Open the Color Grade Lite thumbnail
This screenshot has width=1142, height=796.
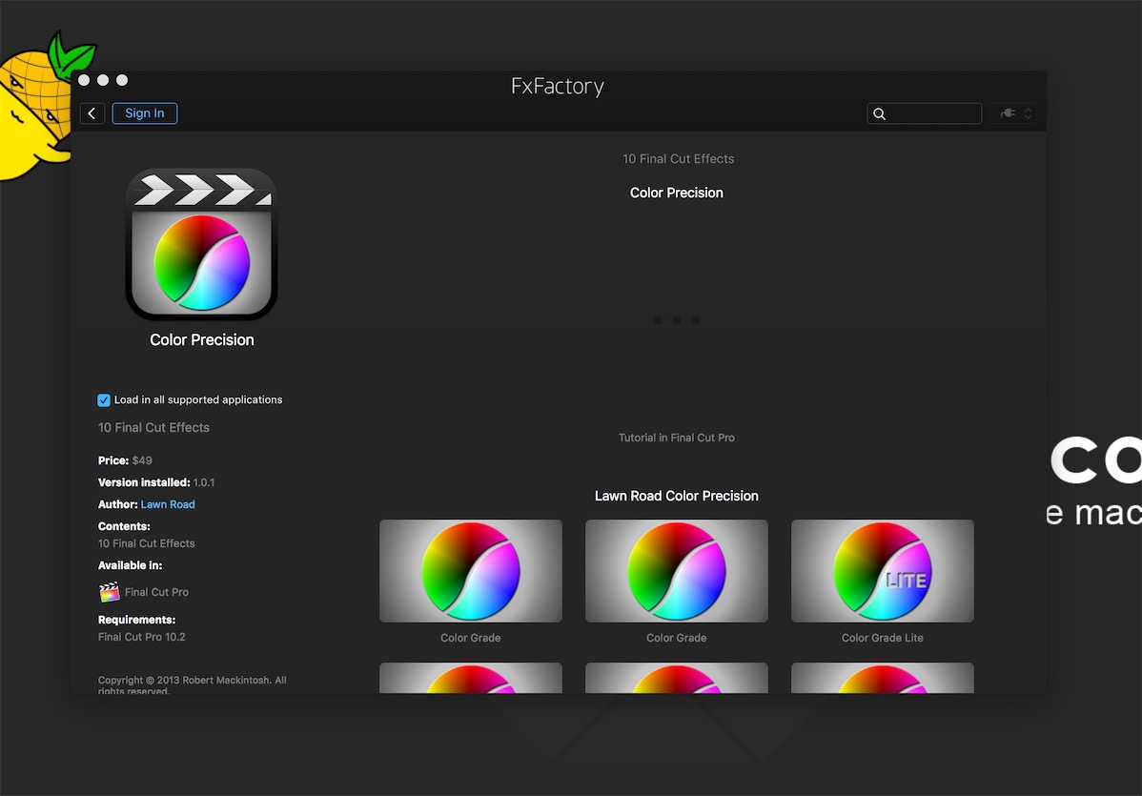(882, 571)
